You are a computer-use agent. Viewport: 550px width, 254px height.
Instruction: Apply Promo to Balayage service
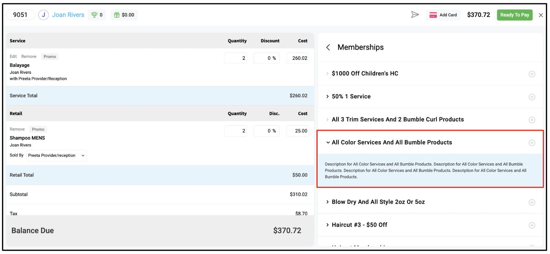point(50,57)
